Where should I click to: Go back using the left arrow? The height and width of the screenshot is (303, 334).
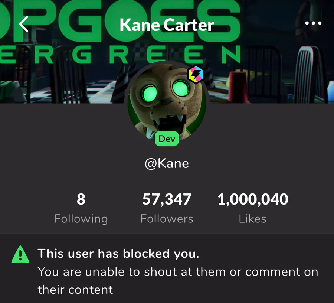tap(24, 25)
